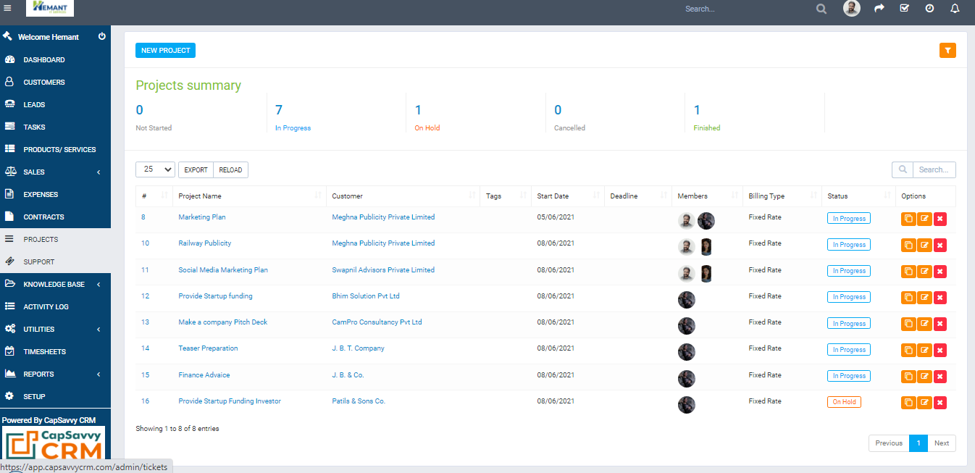This screenshot has width=975, height=473.
Task: Open the orange filter funnel icon
Action: tap(947, 50)
